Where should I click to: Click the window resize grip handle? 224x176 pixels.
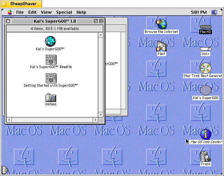coord(101,120)
